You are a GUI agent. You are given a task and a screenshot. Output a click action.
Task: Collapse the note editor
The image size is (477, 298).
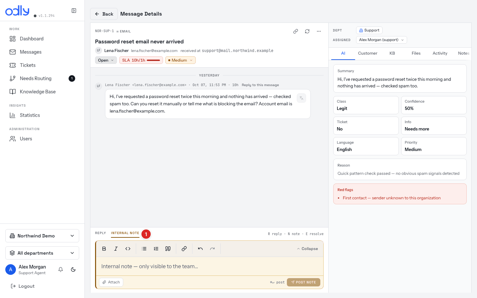pos(307,249)
